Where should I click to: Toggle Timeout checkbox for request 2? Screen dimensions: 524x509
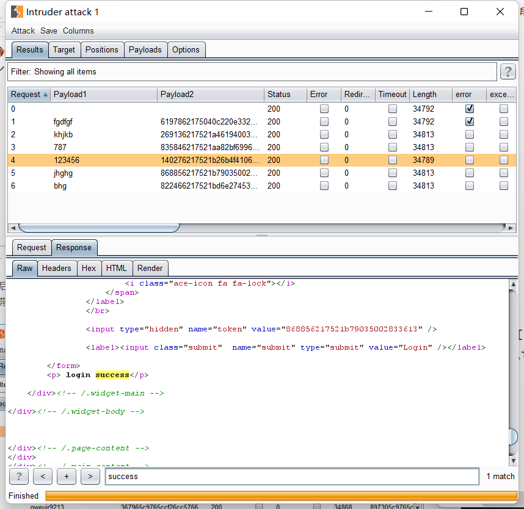392,134
